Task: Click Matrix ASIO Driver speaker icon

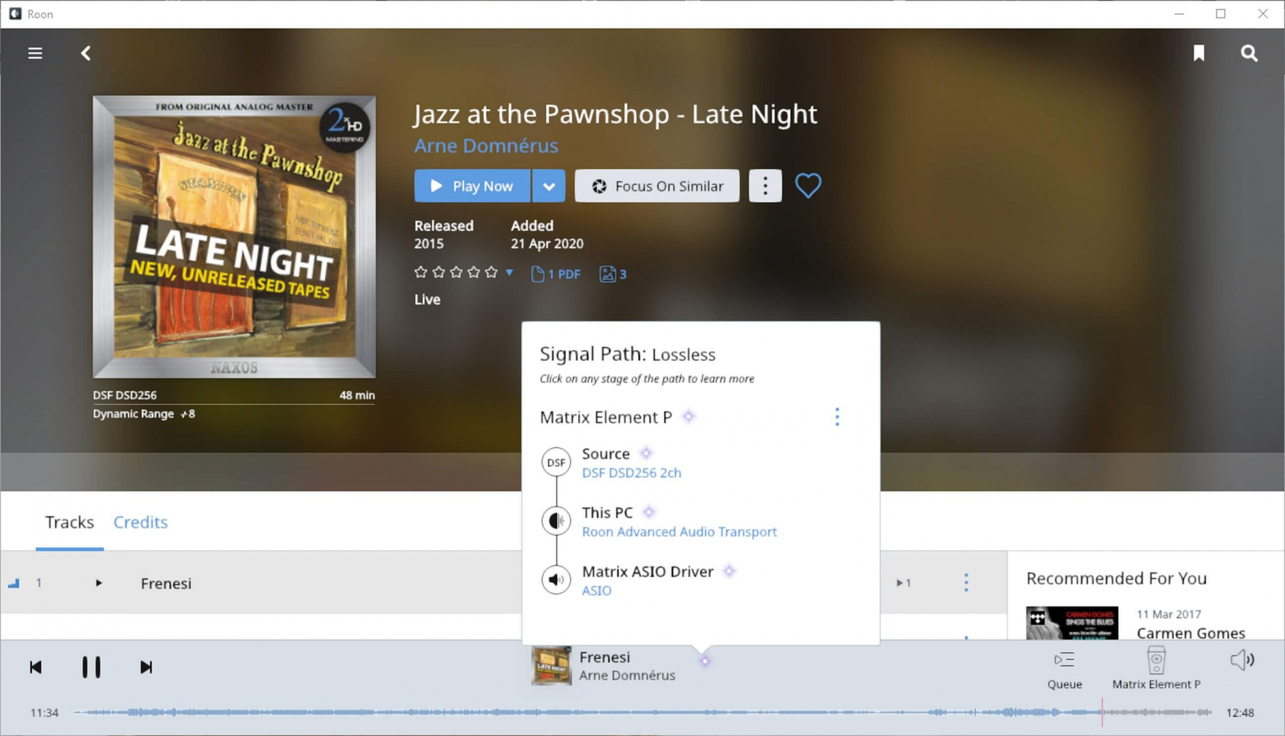Action: [x=556, y=580]
